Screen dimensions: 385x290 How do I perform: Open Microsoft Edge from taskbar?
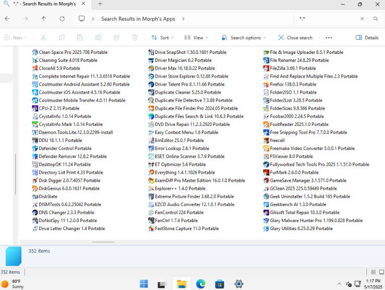(201, 284)
